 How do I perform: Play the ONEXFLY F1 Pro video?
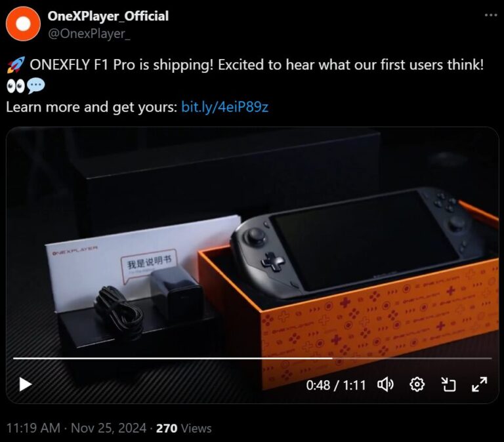pos(26,384)
